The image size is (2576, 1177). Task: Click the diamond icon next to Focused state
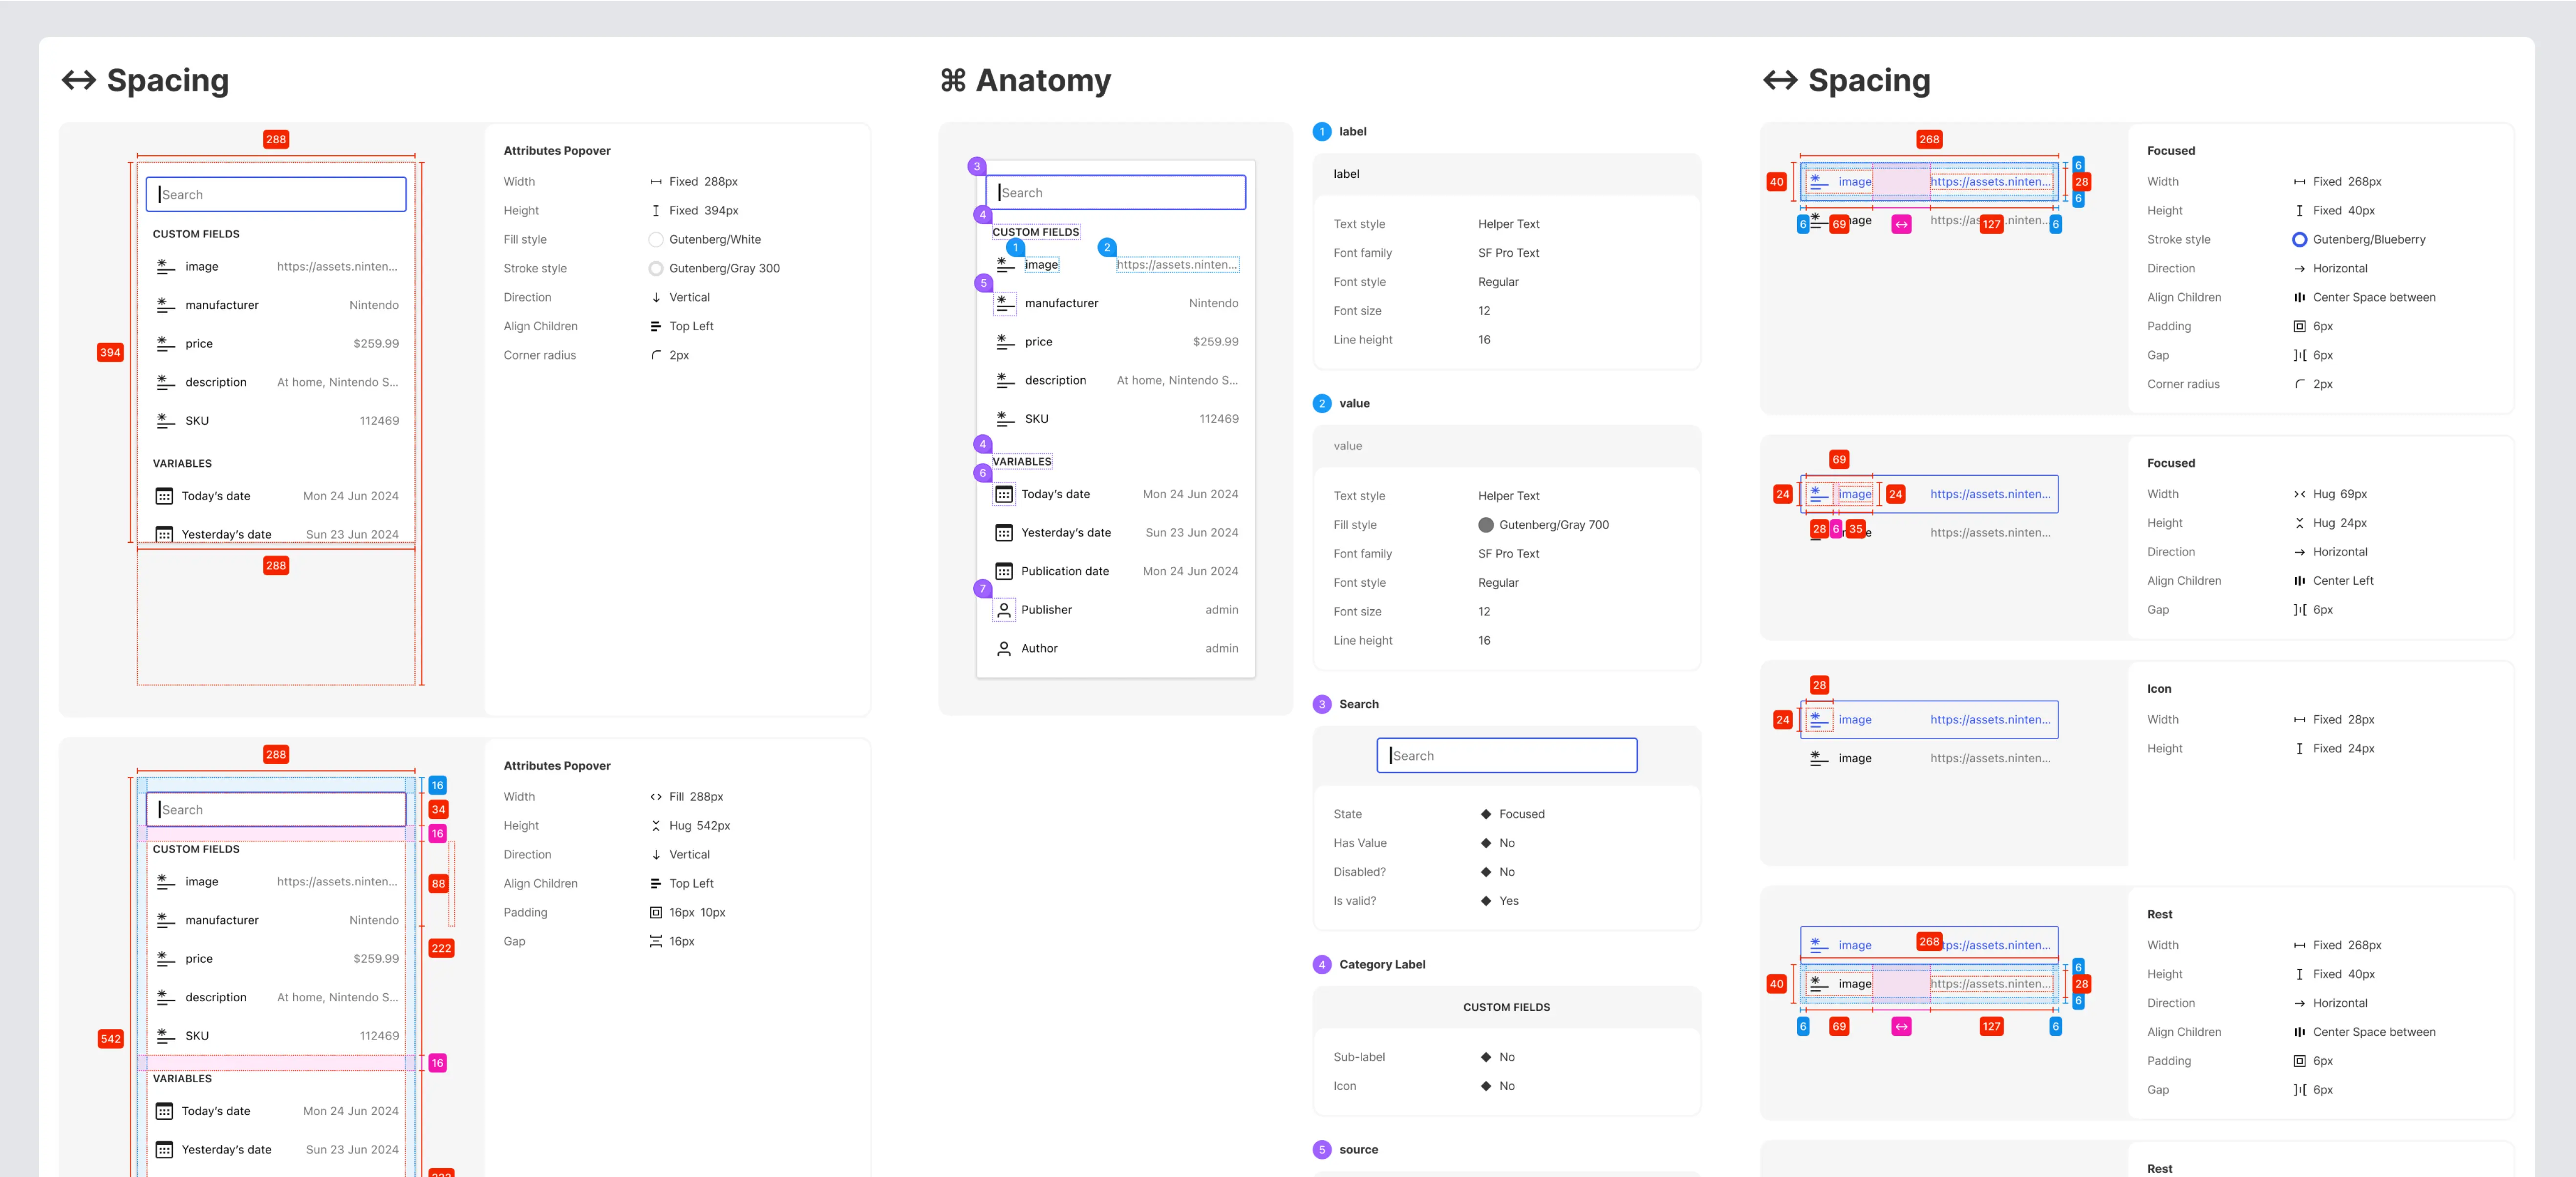tap(1485, 814)
